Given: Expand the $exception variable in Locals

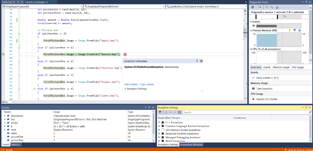Looking at the screenshot, I should click(5, 116).
